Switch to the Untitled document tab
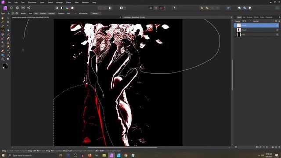281x158 pixels. coord(134,18)
